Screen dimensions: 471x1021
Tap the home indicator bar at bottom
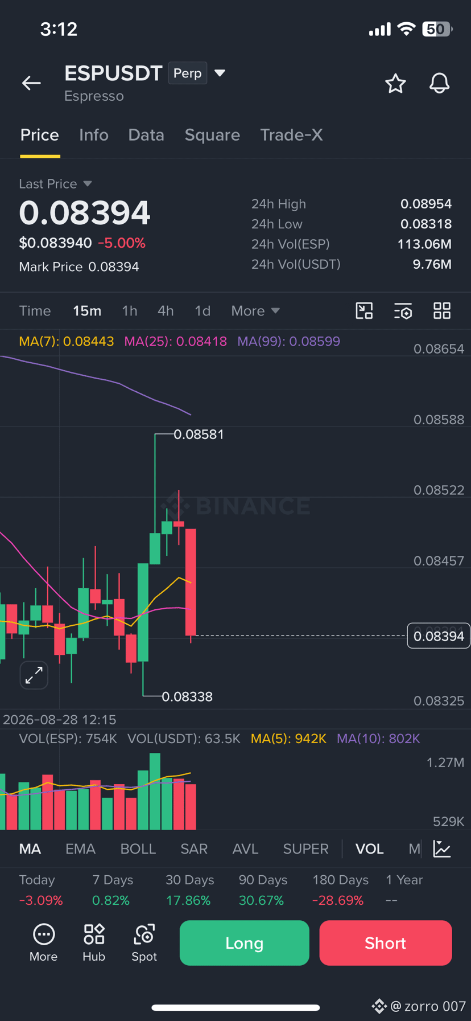click(x=235, y=1007)
